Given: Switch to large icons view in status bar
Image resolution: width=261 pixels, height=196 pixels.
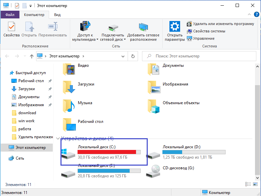Looking at the screenshot, I should coord(255,184).
